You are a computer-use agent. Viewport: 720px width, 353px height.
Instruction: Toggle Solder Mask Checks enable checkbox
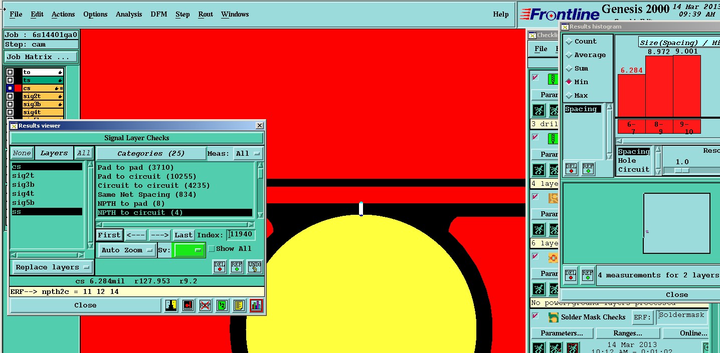[x=535, y=316]
